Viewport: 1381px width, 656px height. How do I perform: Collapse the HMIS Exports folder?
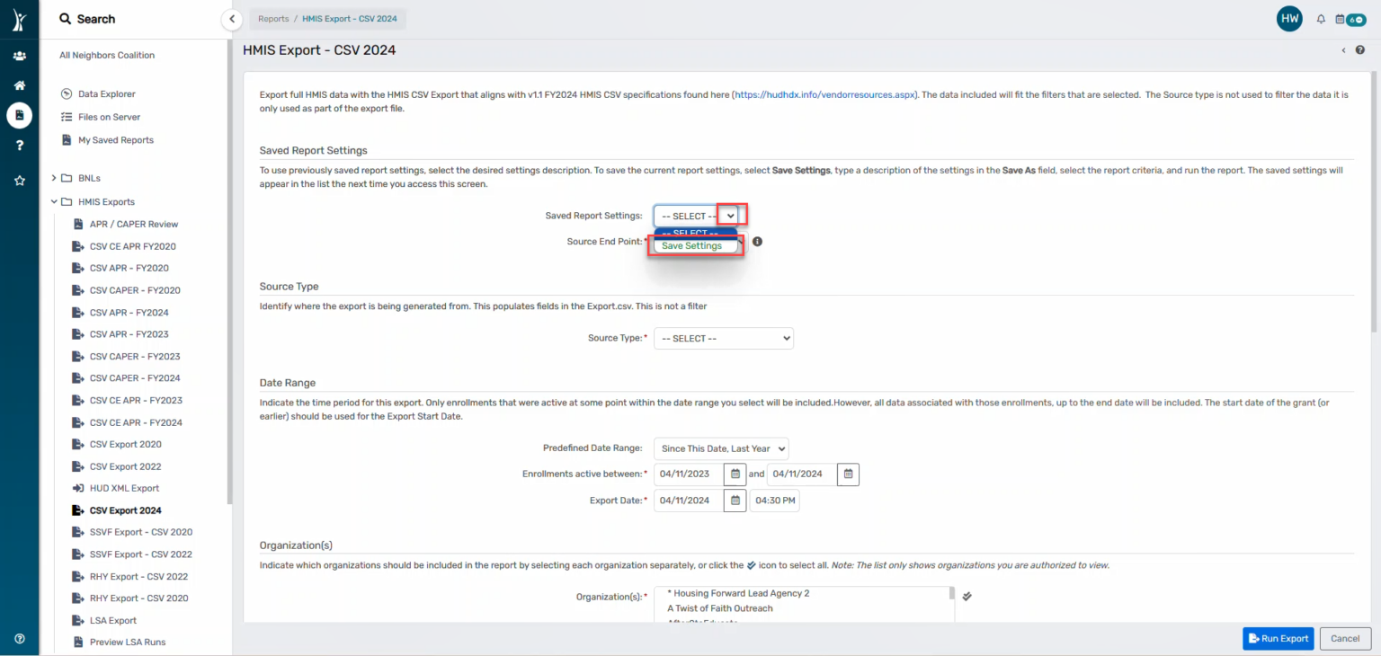coord(54,201)
